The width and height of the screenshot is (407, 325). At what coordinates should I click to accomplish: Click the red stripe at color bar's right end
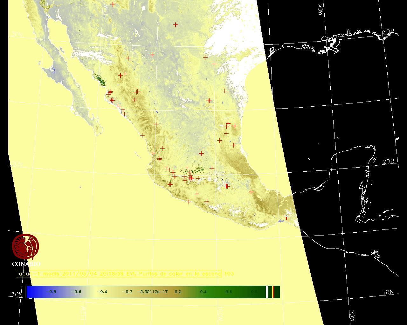(x=273, y=292)
